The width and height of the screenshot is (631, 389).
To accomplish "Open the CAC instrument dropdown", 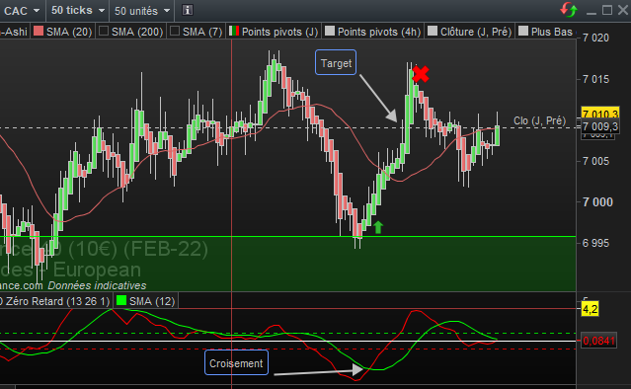I will tap(22, 11).
